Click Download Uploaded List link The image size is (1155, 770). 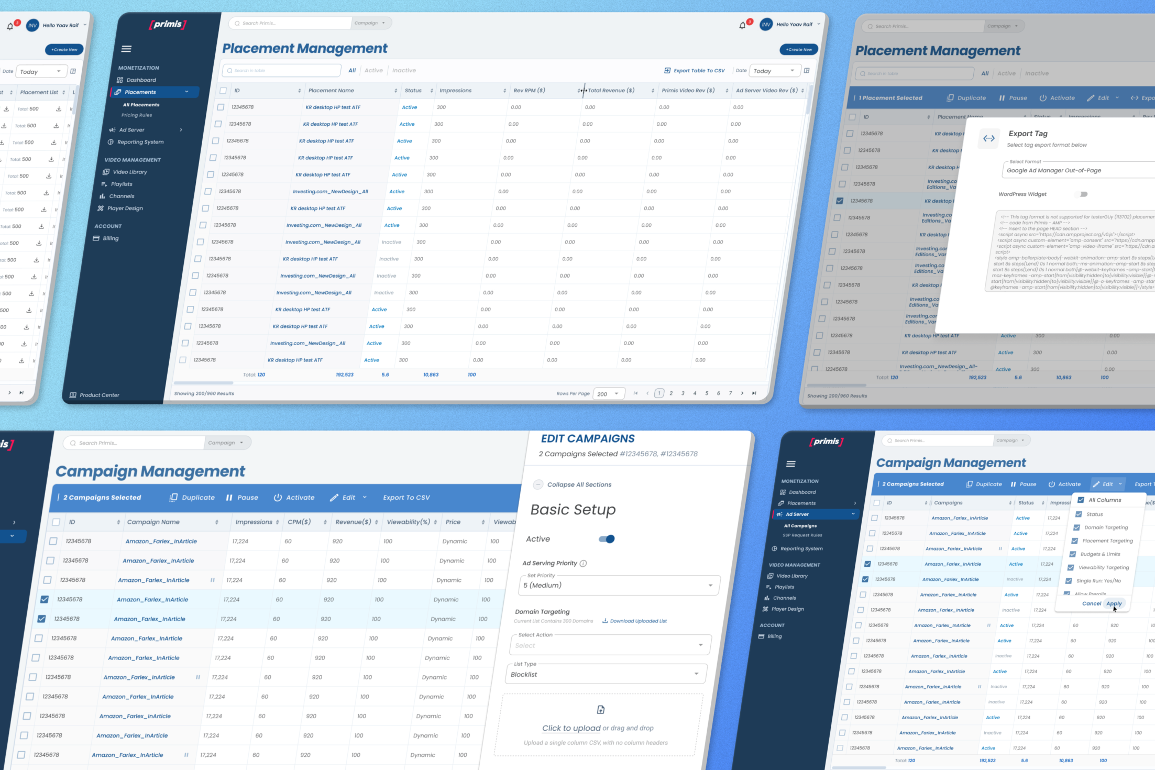coord(637,621)
